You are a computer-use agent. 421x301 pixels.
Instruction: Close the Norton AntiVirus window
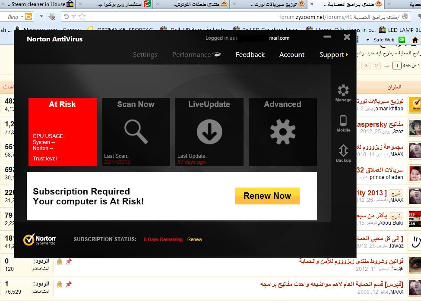coord(347,37)
